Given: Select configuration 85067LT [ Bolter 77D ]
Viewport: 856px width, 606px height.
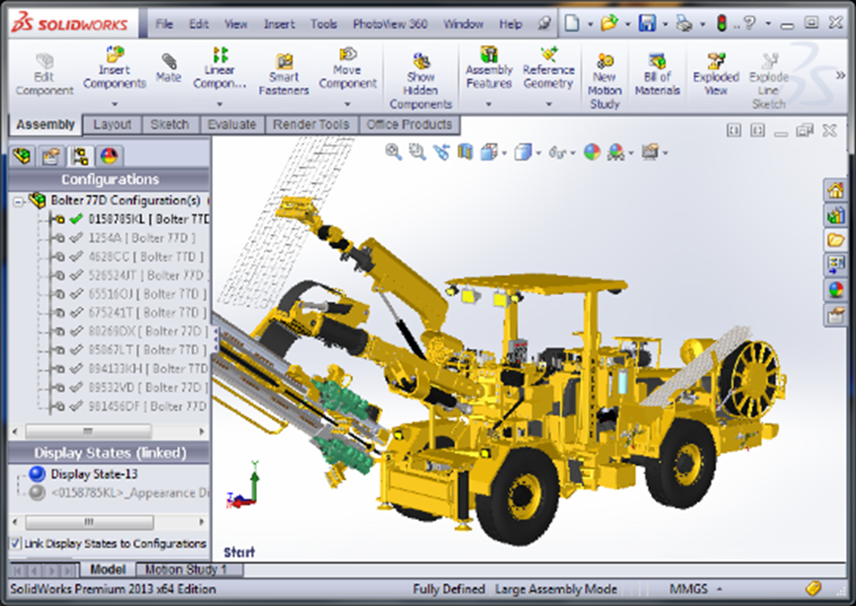Looking at the screenshot, I should click(147, 349).
